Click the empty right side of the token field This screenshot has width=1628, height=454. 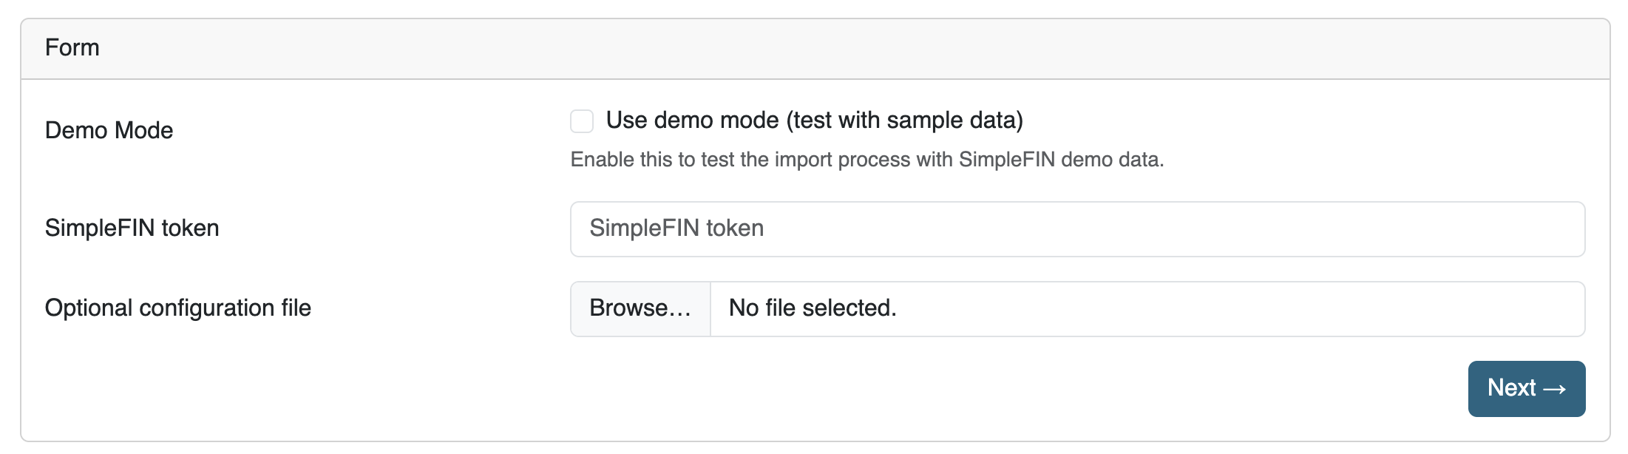(1331, 229)
